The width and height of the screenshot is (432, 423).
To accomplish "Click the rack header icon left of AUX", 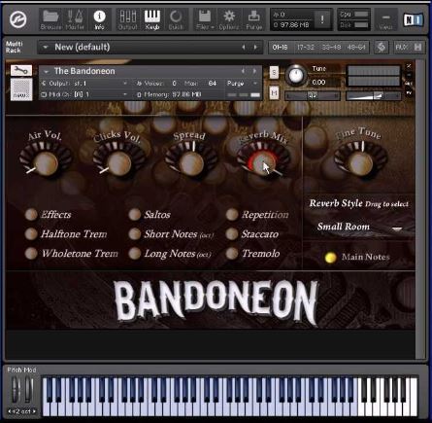I will click(x=382, y=47).
